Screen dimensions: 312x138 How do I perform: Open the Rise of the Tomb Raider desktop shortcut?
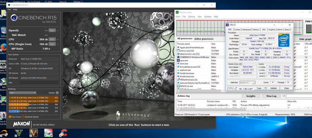pos(3,115)
